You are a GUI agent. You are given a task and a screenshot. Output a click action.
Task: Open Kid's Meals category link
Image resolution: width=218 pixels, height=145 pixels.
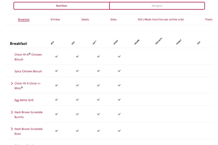coord(161,19)
